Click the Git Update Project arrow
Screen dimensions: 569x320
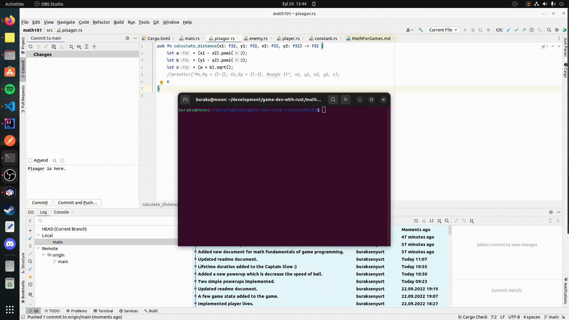(x=509, y=30)
